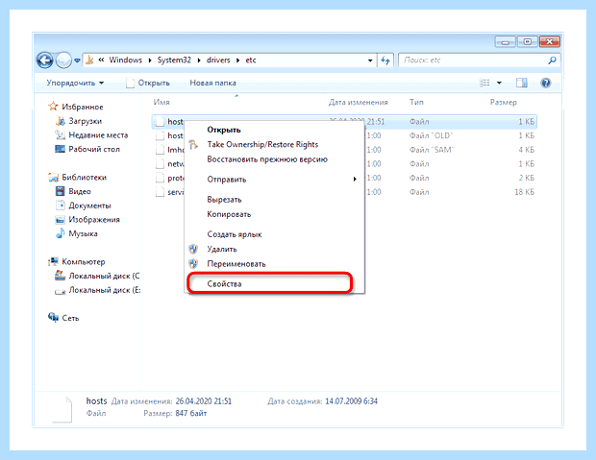Screen dimensions: 596x460
Task: Open recent locations dropdown beside navigation arrows
Action: pyautogui.click(x=77, y=61)
